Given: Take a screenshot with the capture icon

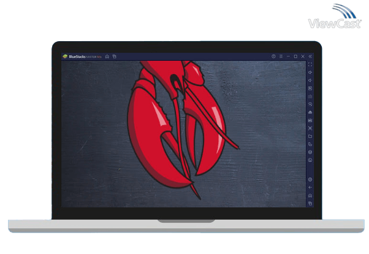Looking at the screenshot, I should click(310, 128).
